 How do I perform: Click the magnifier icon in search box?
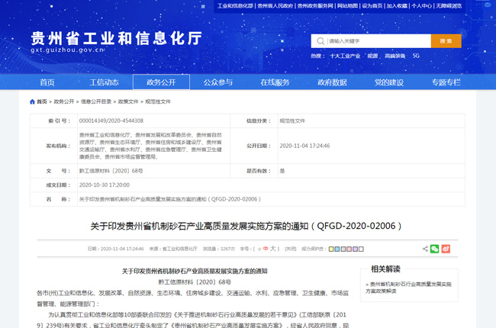pyautogui.click(x=321, y=41)
